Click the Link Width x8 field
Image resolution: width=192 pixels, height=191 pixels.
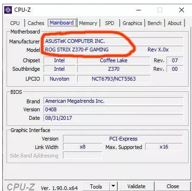(x=83, y=147)
